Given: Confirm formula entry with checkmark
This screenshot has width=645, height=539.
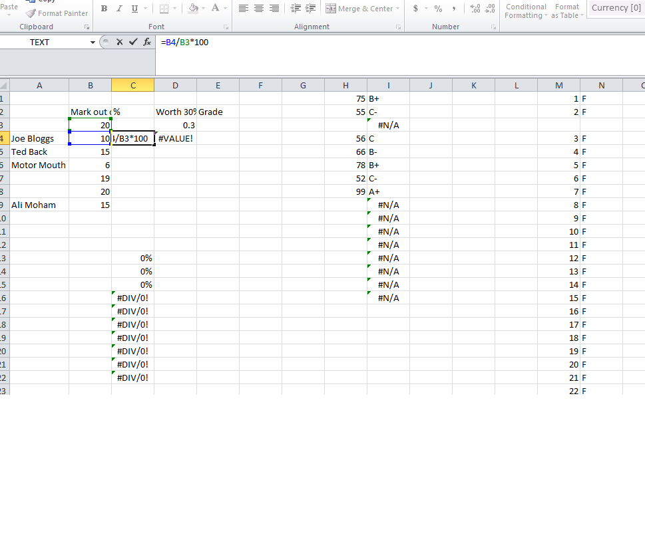Looking at the screenshot, I should tap(133, 42).
